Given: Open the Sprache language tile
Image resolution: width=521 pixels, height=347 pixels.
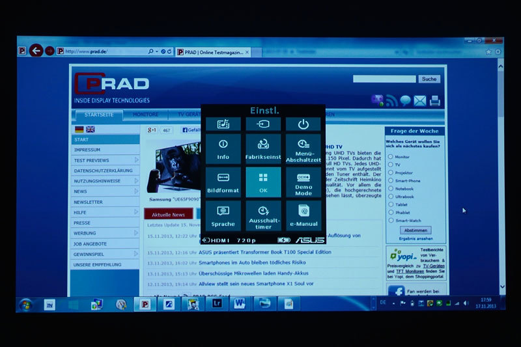Looking at the screenshot, I should [x=223, y=215].
